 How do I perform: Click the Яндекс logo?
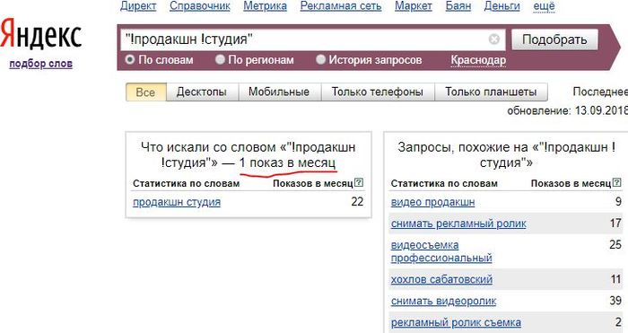(41, 33)
